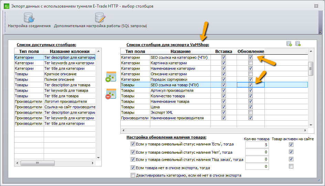Screen dimensions: 325x186
Task: Select Количество товара export row
Action: point(214,96)
